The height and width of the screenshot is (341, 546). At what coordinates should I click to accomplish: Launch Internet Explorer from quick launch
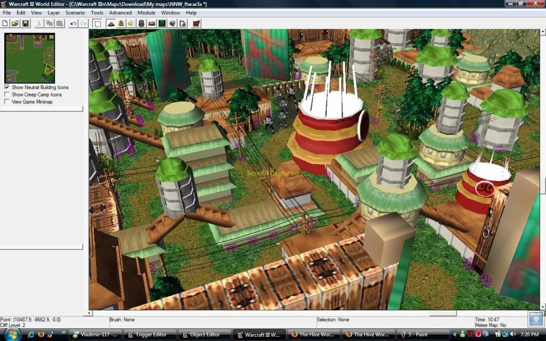click(31, 335)
